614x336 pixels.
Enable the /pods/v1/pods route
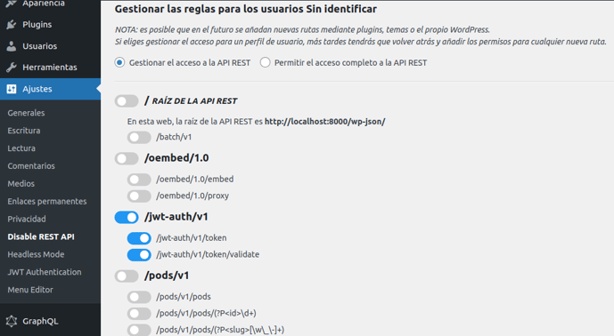(x=139, y=297)
